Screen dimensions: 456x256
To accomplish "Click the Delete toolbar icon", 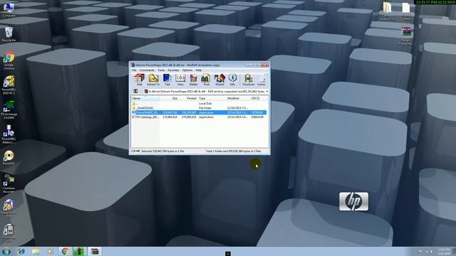I will click(x=193, y=80).
